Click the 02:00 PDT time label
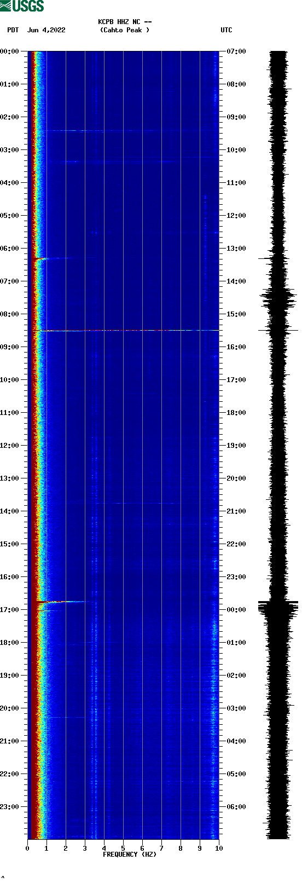This screenshot has height=883, width=302. point(10,117)
